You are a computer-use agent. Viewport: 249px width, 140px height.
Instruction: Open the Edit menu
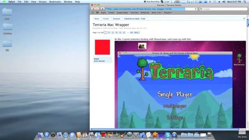(x=26, y=2)
